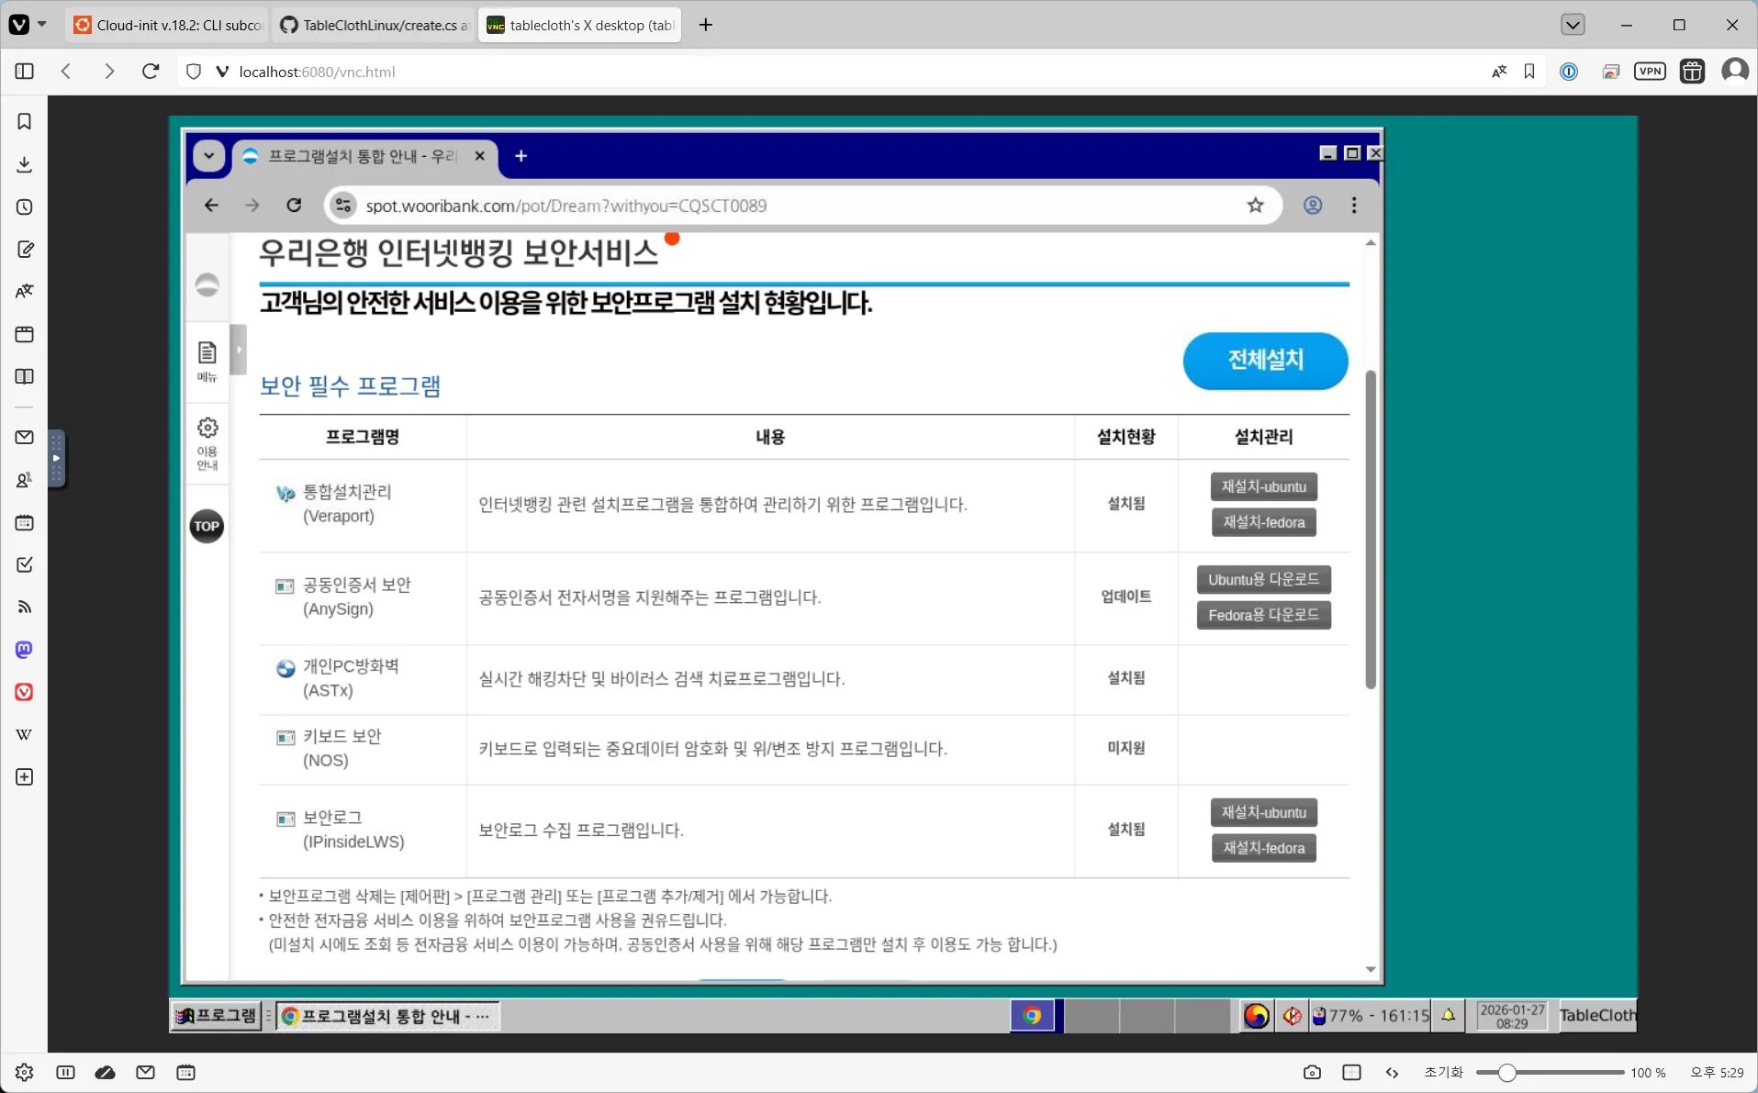Open the inner Chrome three-dot menu
The width and height of the screenshot is (1758, 1093).
1354,205
